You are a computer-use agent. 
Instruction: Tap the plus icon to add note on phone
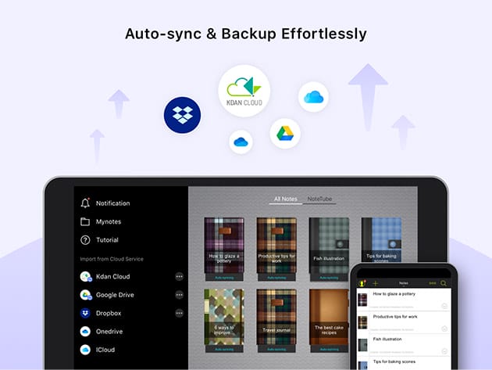[375, 283]
